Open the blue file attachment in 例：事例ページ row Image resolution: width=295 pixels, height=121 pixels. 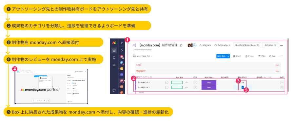click(243, 87)
